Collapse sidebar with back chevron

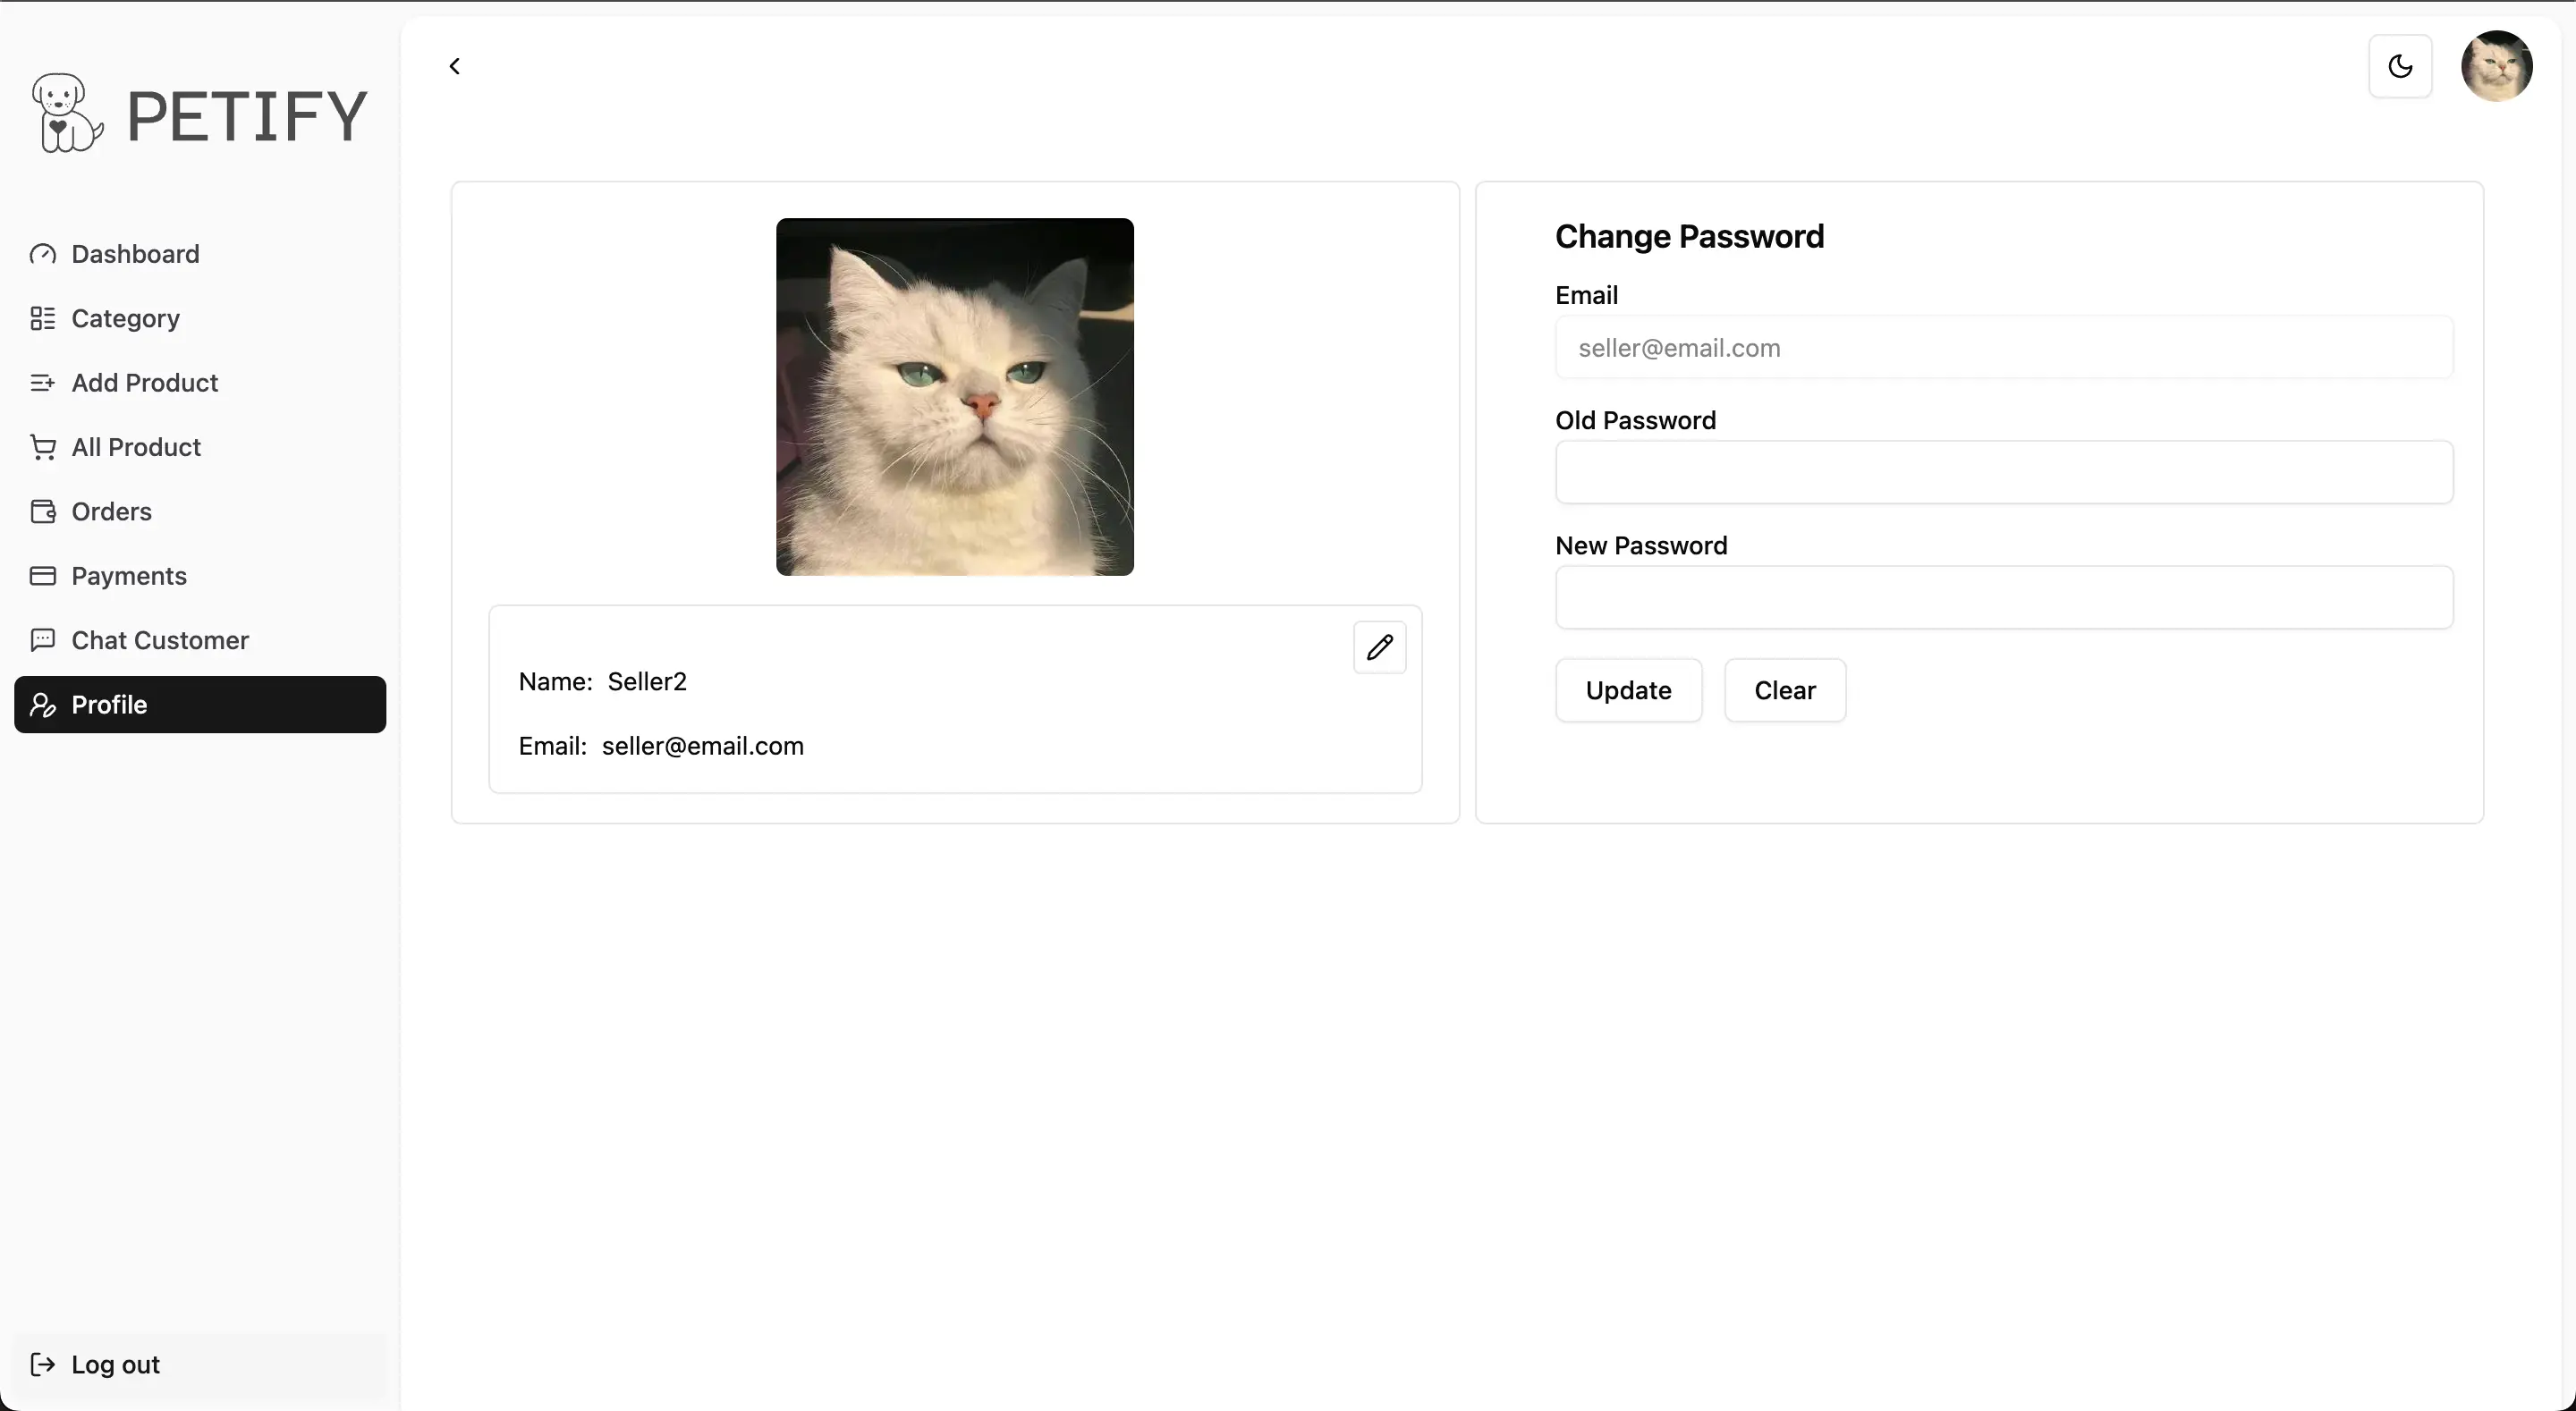[x=454, y=66]
